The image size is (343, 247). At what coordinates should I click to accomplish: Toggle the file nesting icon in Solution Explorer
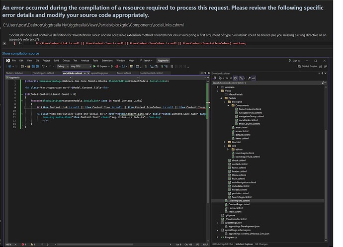[241, 78]
